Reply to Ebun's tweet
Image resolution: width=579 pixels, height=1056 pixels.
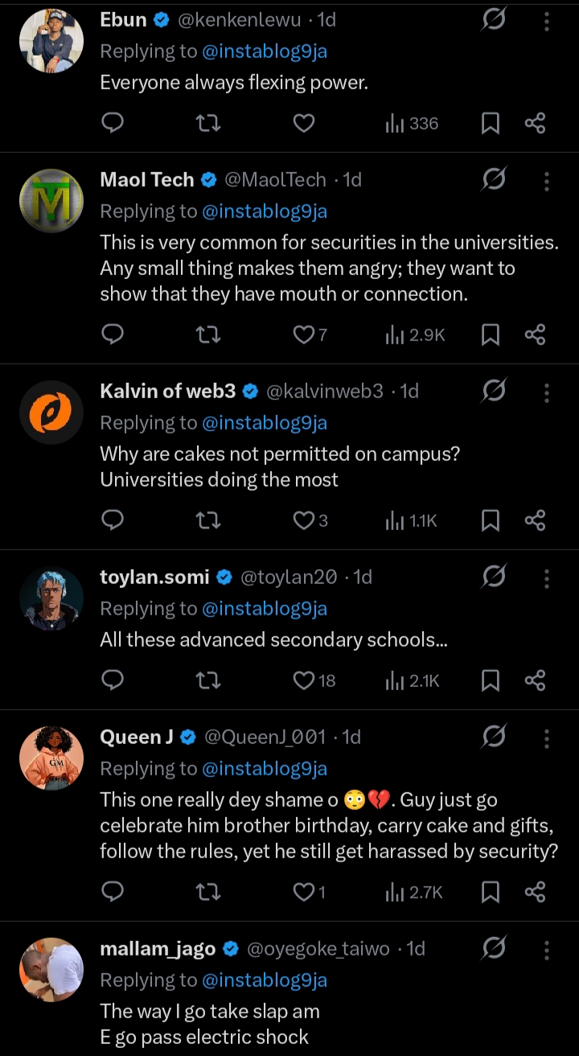click(113, 123)
